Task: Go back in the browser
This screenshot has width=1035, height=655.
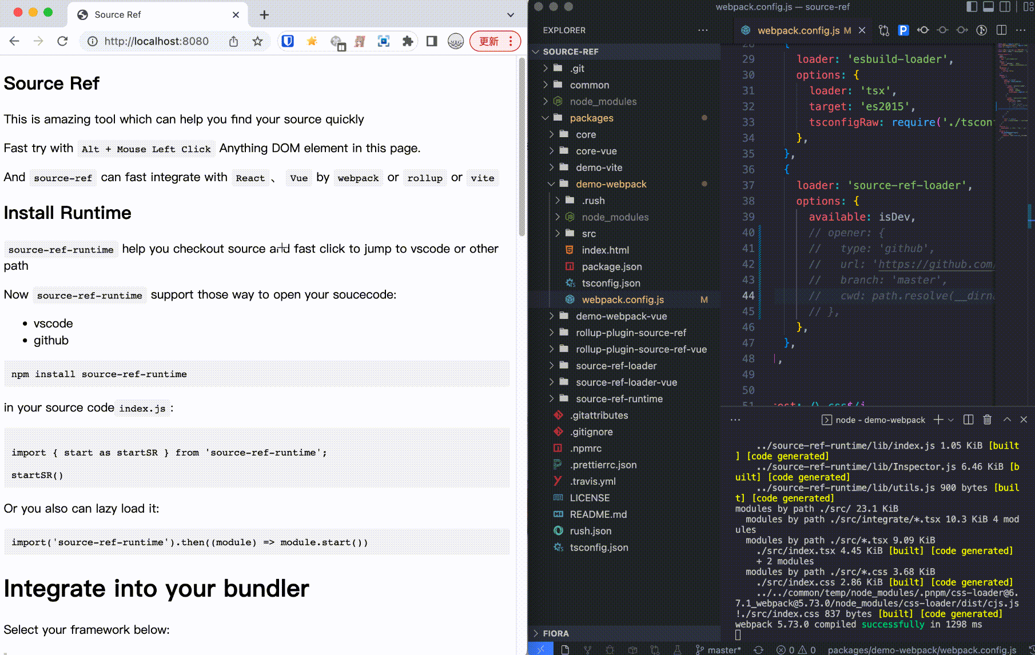Action: [14, 41]
